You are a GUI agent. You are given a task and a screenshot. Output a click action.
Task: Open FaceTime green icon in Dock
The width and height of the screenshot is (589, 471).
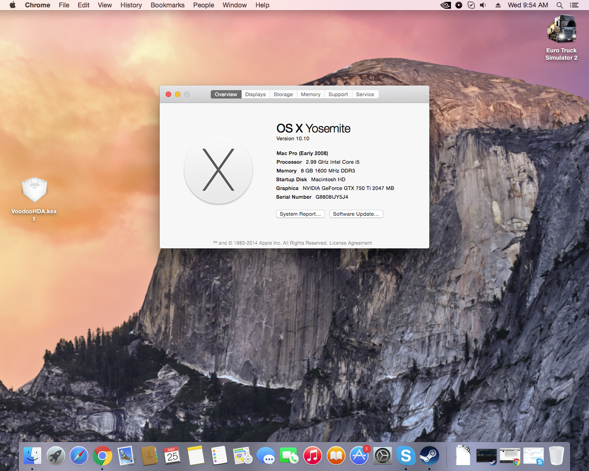click(x=289, y=456)
